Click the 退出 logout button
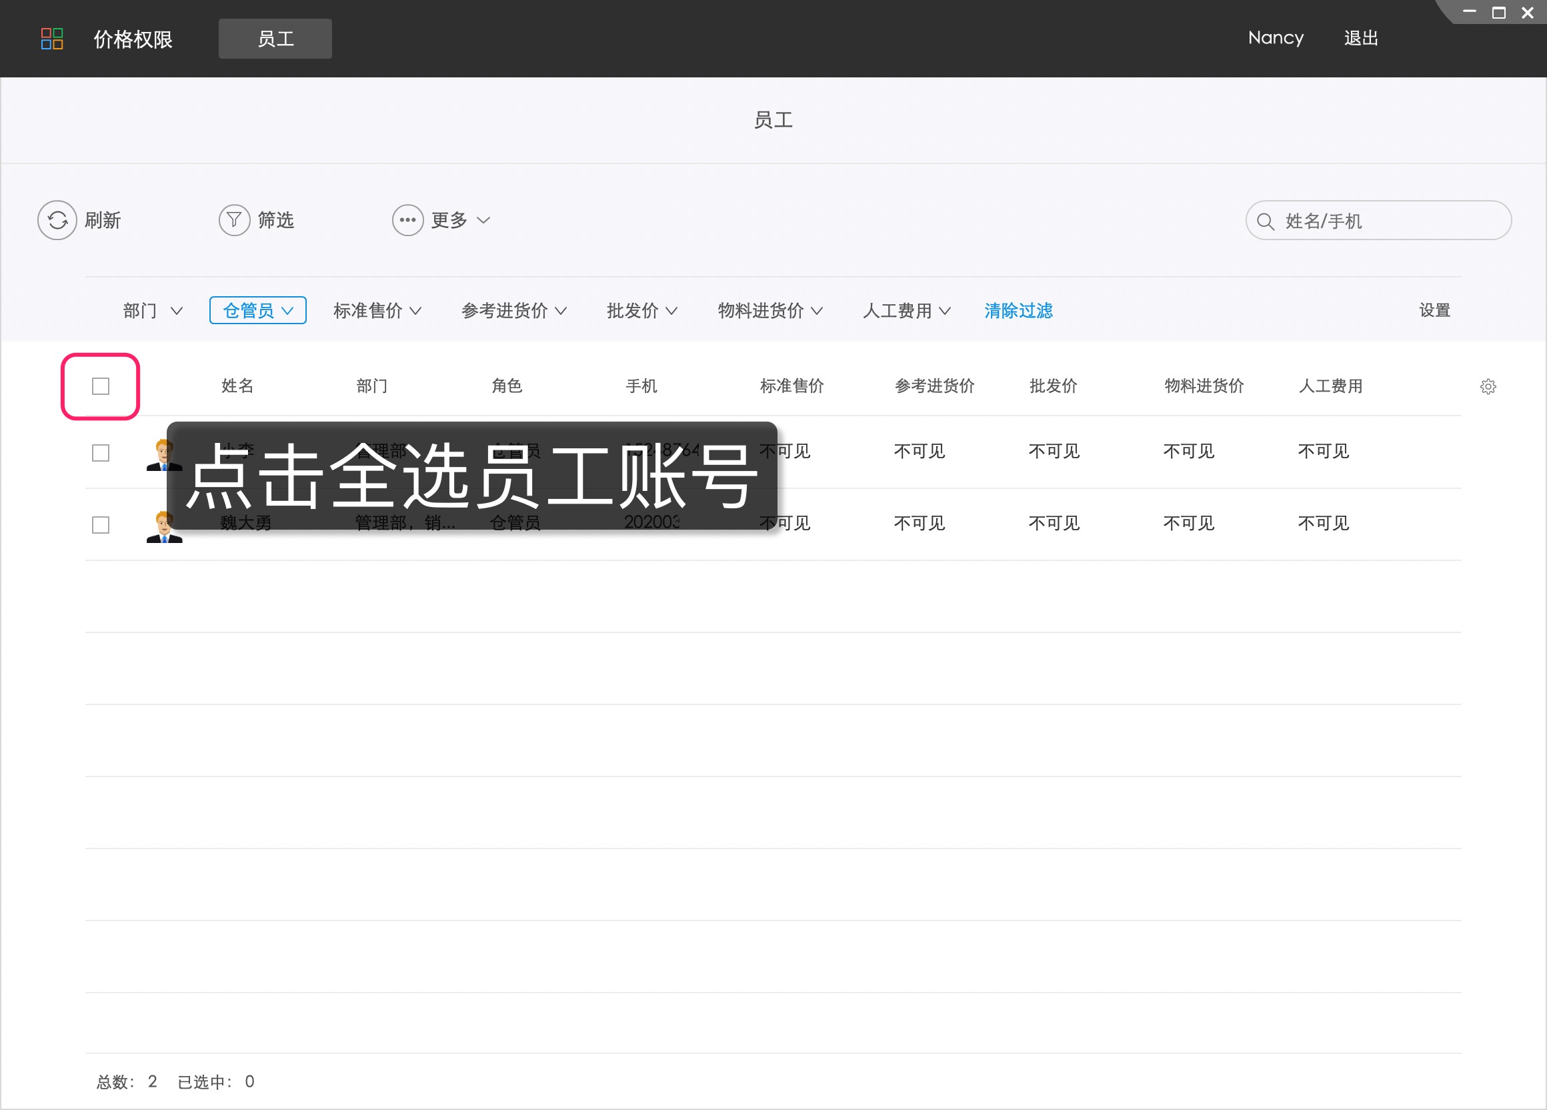 (x=1361, y=39)
